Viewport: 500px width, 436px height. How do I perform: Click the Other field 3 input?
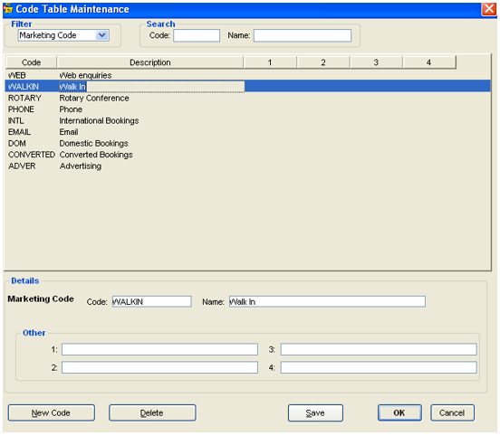pos(379,349)
